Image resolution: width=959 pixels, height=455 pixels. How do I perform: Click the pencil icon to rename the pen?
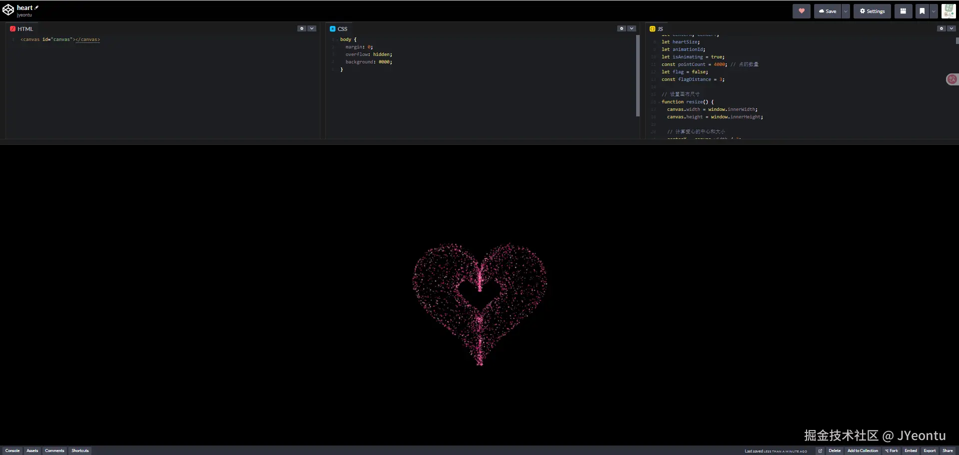click(35, 7)
